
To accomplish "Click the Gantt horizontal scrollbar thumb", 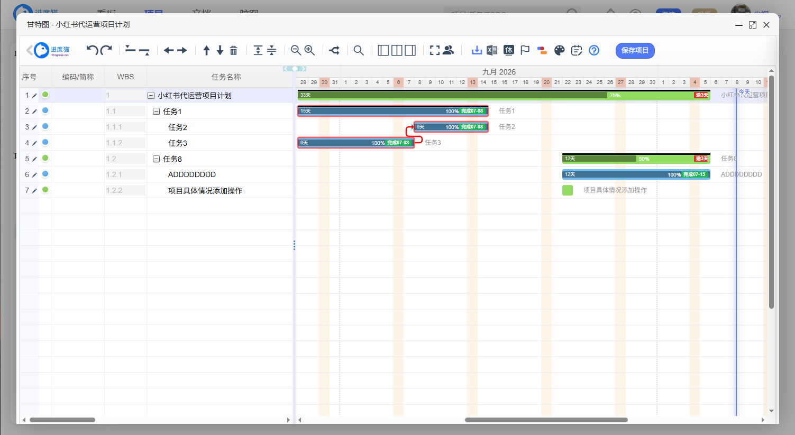I will (x=546, y=420).
